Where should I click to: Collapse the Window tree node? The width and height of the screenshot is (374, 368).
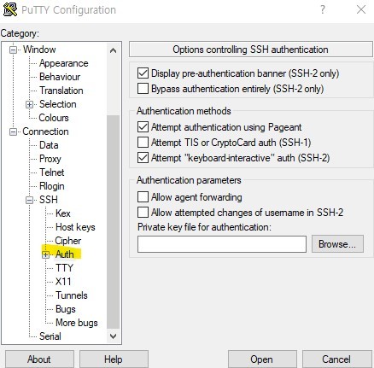[13, 50]
